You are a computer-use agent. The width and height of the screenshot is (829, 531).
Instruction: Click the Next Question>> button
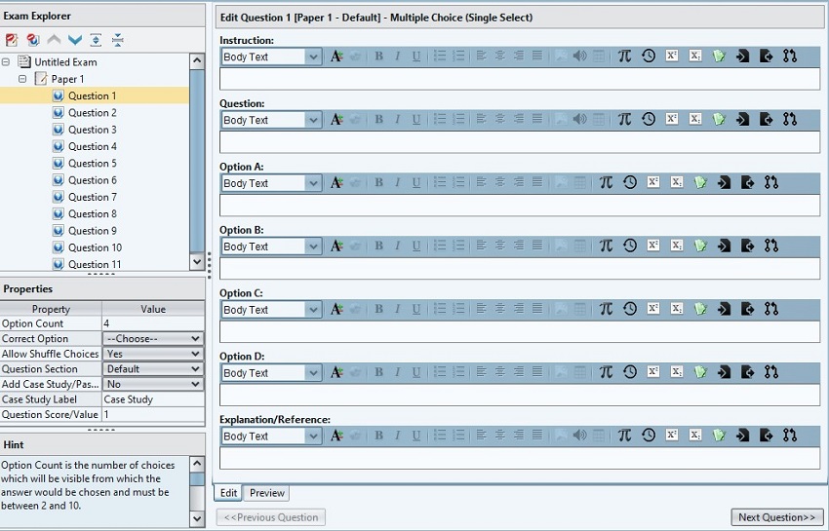coord(776,517)
